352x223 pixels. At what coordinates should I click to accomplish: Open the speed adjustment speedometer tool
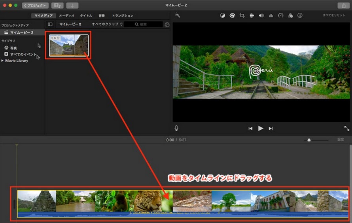pyautogui.click(x=281, y=15)
